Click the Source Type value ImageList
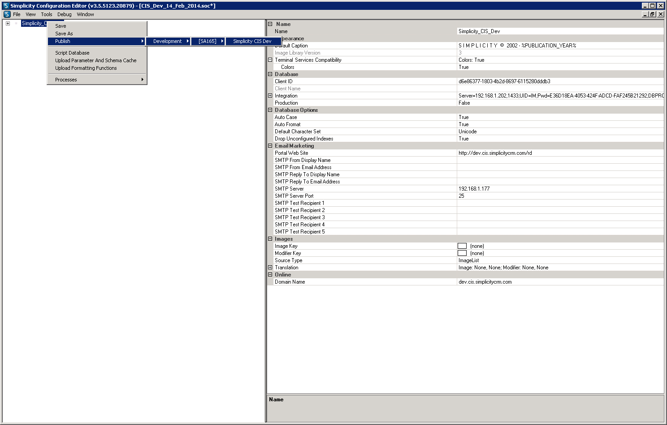This screenshot has height=425, width=667. pos(560,260)
